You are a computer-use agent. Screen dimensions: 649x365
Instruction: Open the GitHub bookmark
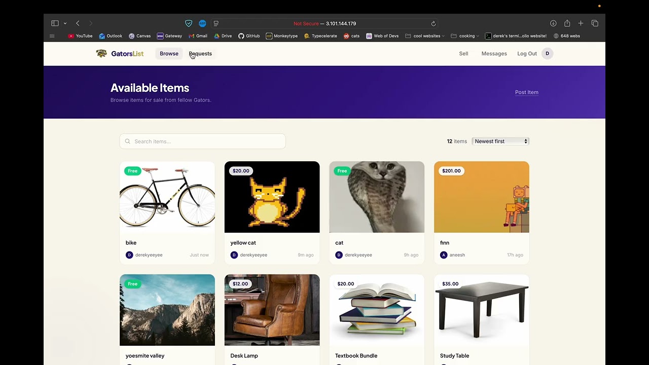[249, 36]
